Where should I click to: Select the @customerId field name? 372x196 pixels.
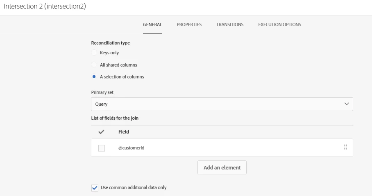(x=131, y=148)
